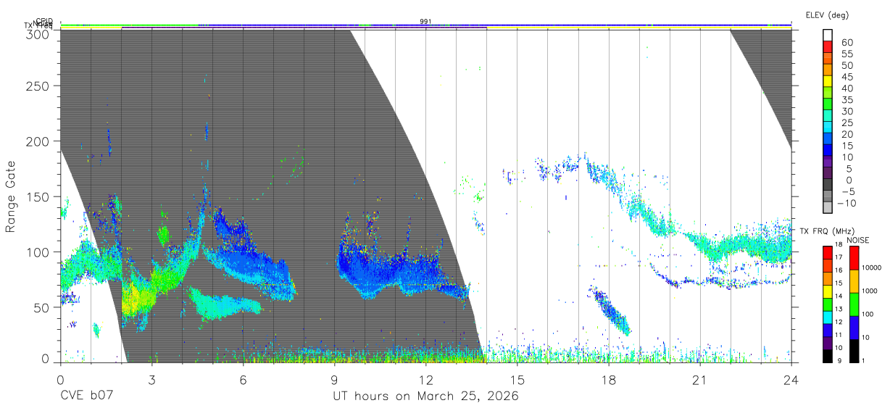Viewport: 890px width, 411px height.
Task: Click the '991' CPID value above plot
Action: click(x=425, y=22)
